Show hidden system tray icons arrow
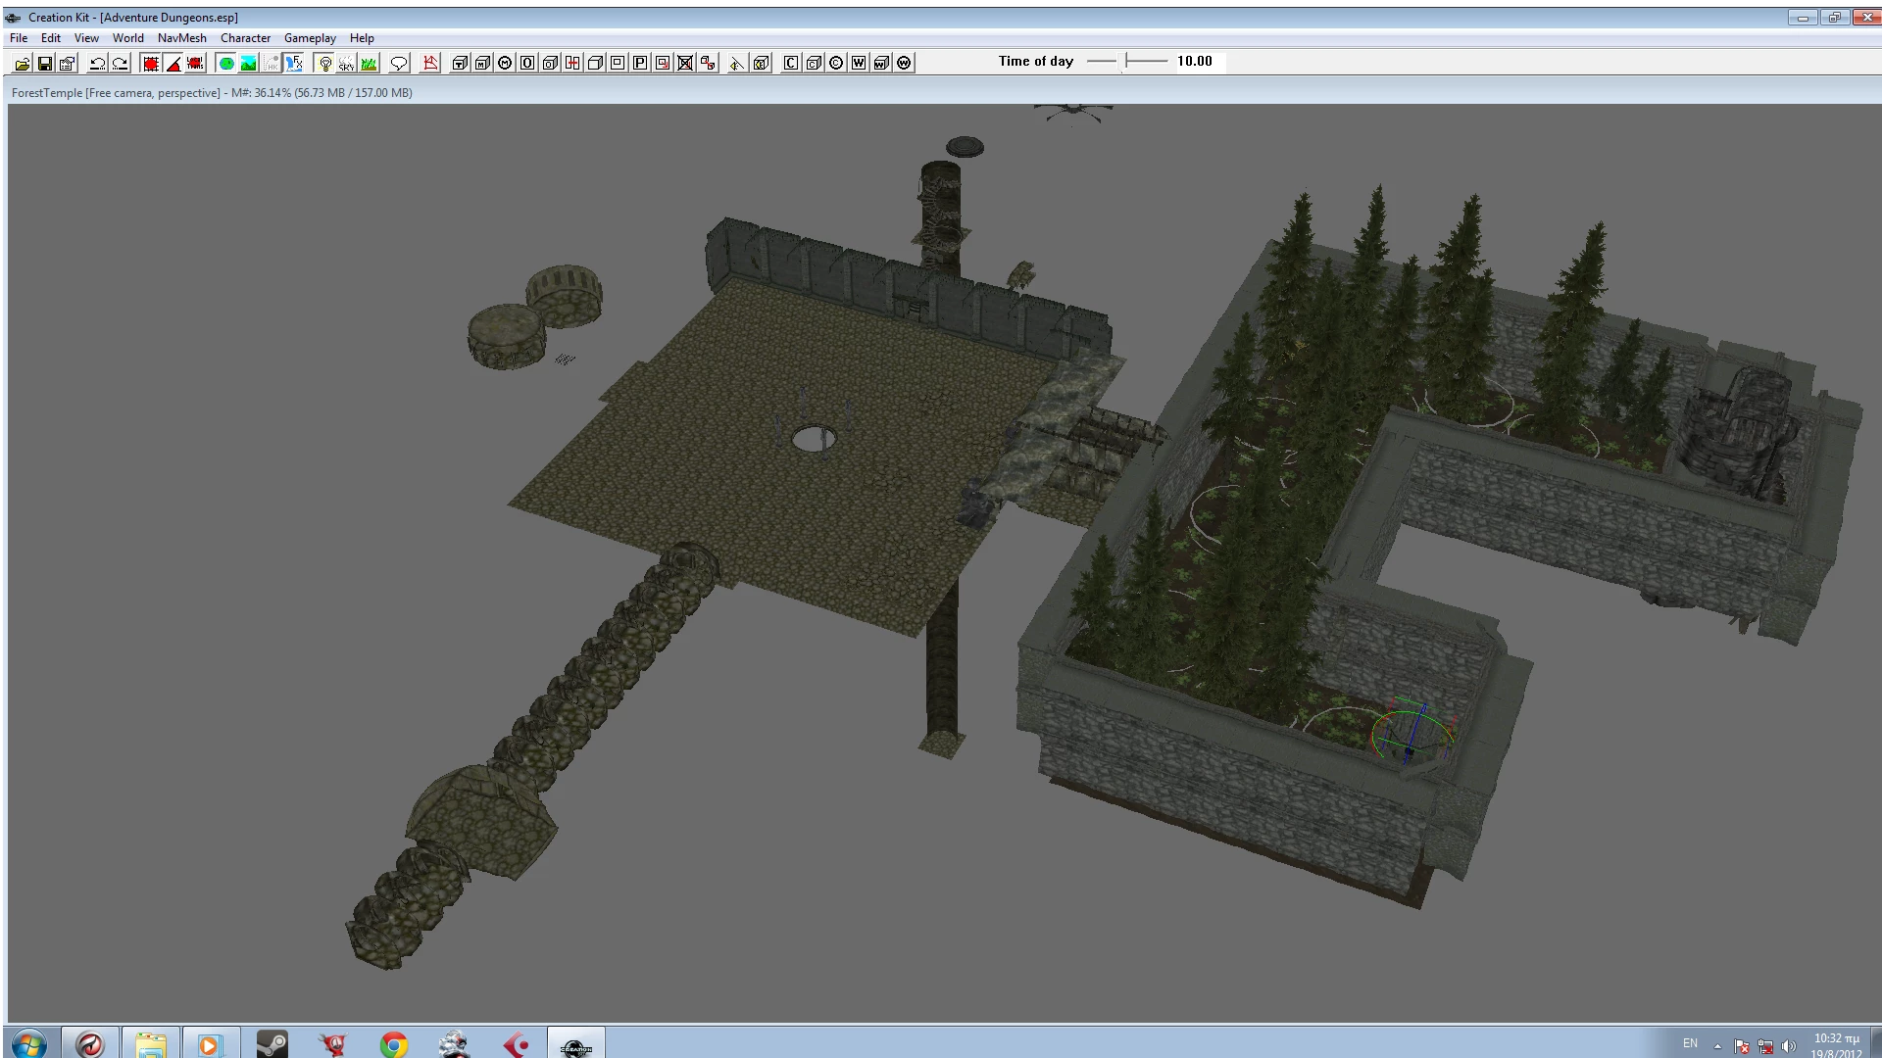Screen dimensions: 1882x1058 (1717, 1045)
